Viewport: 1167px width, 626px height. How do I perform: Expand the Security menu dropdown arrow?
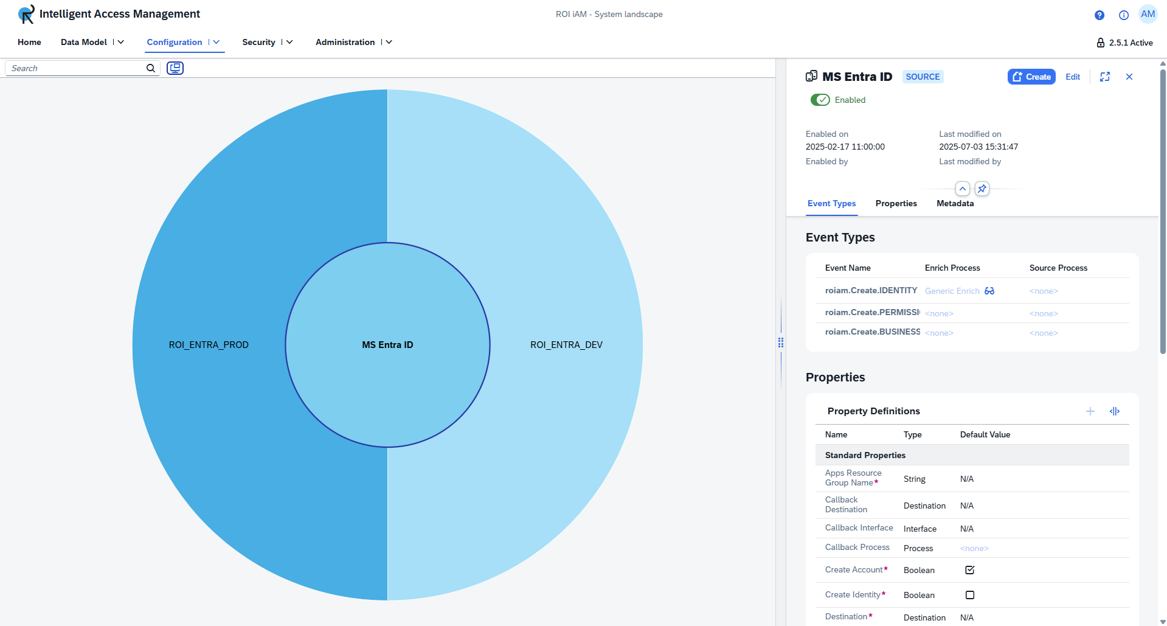289,42
